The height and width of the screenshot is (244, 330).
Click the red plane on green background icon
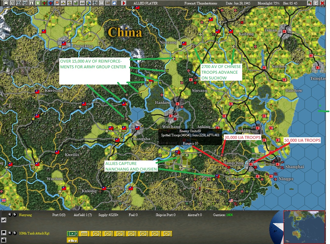(x=44, y=3)
